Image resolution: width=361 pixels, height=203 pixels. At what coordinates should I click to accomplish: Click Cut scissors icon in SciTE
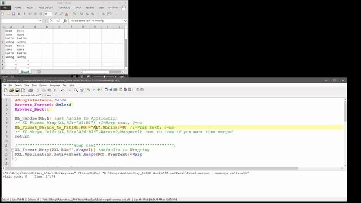38,90
